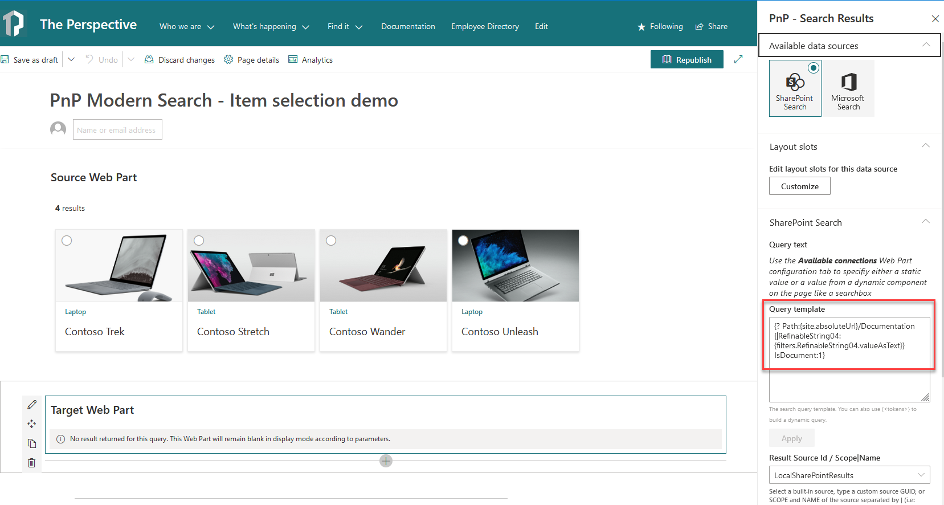Click the page title 'PnP Modern Search - Item selection demo'
Screen dimensions: 944x505
click(x=224, y=100)
